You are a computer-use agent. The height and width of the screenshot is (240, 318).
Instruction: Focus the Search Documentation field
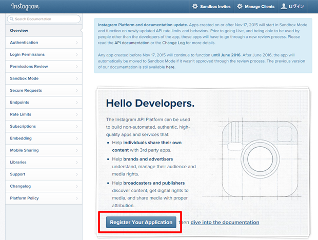[44, 19]
